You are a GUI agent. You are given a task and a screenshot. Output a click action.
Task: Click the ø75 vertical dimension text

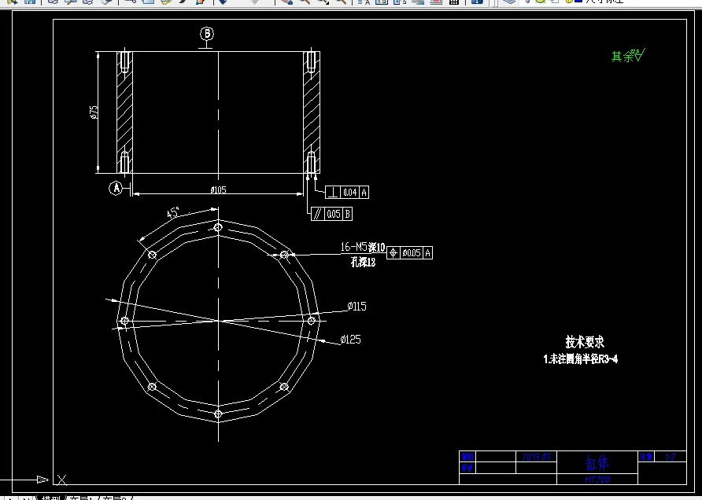(94, 112)
